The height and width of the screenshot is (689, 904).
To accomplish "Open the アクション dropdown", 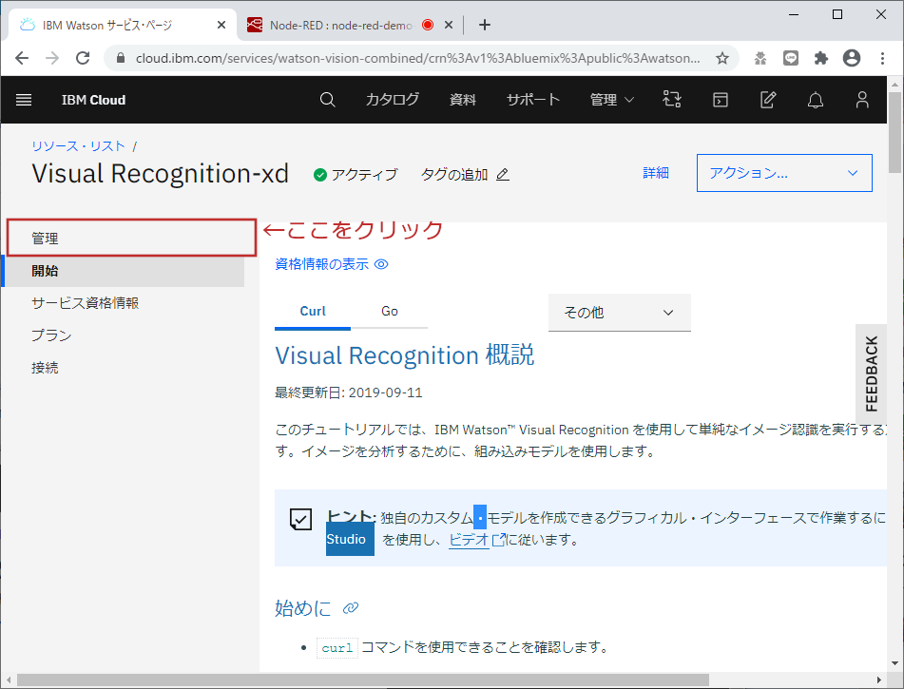I will tap(783, 173).
